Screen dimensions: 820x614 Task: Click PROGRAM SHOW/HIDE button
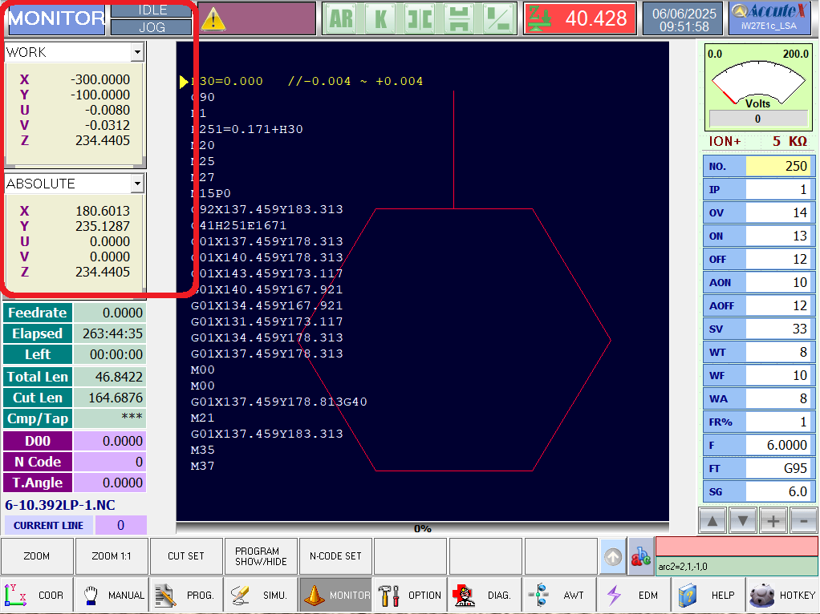[261, 556]
